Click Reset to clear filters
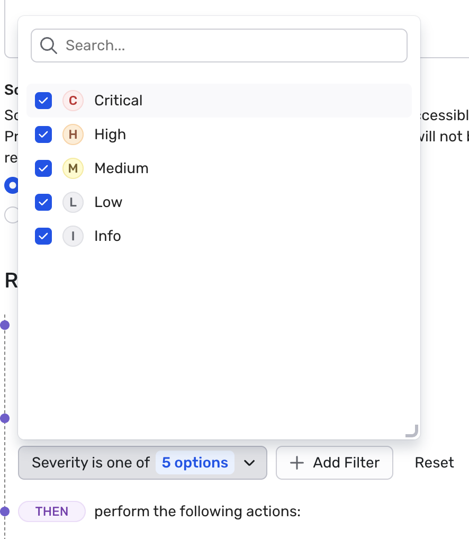Screen dimensions: 469x539 (434, 463)
